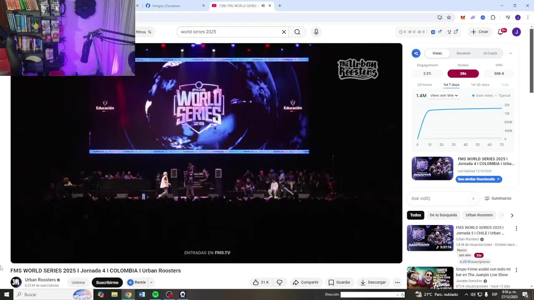Clear the YouTube search box text

[284, 32]
